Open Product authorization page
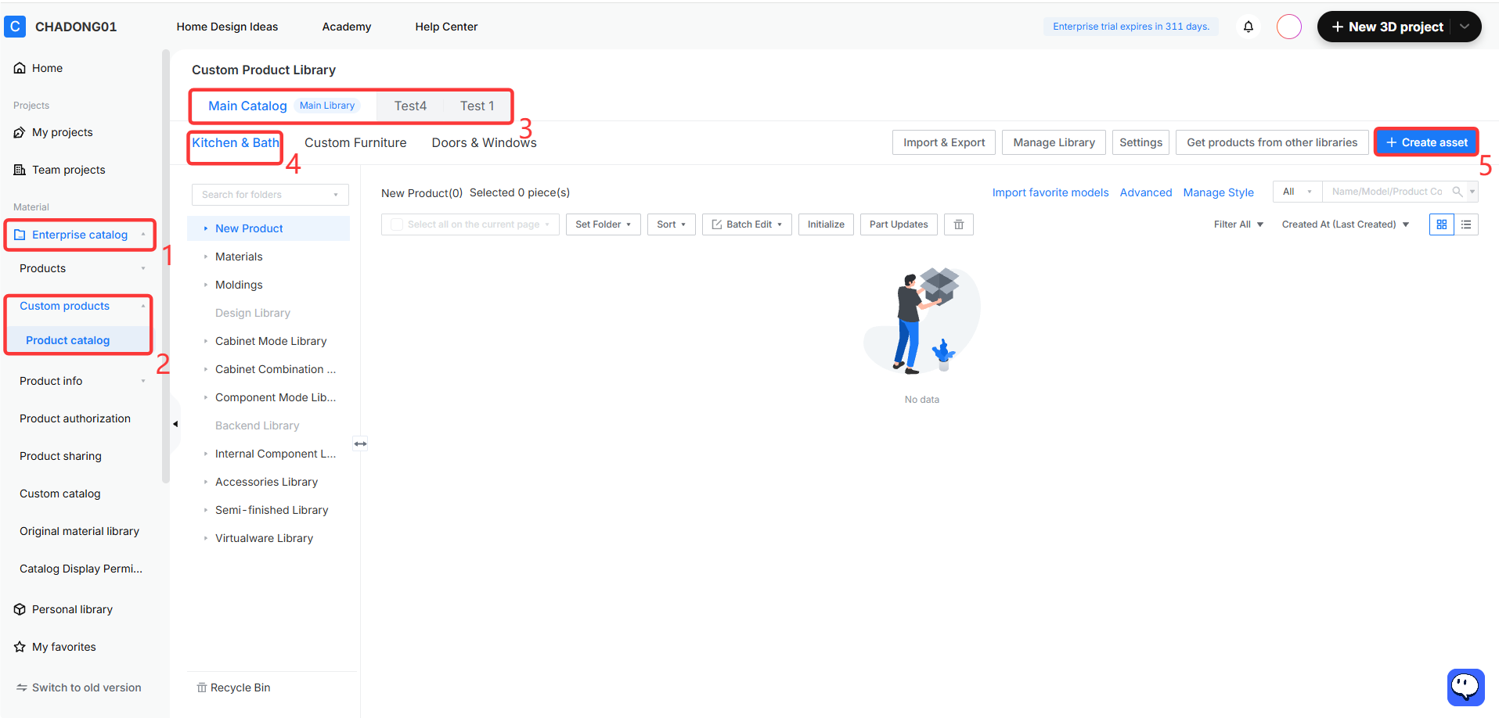Image resolution: width=1499 pixels, height=718 pixels. [75, 418]
